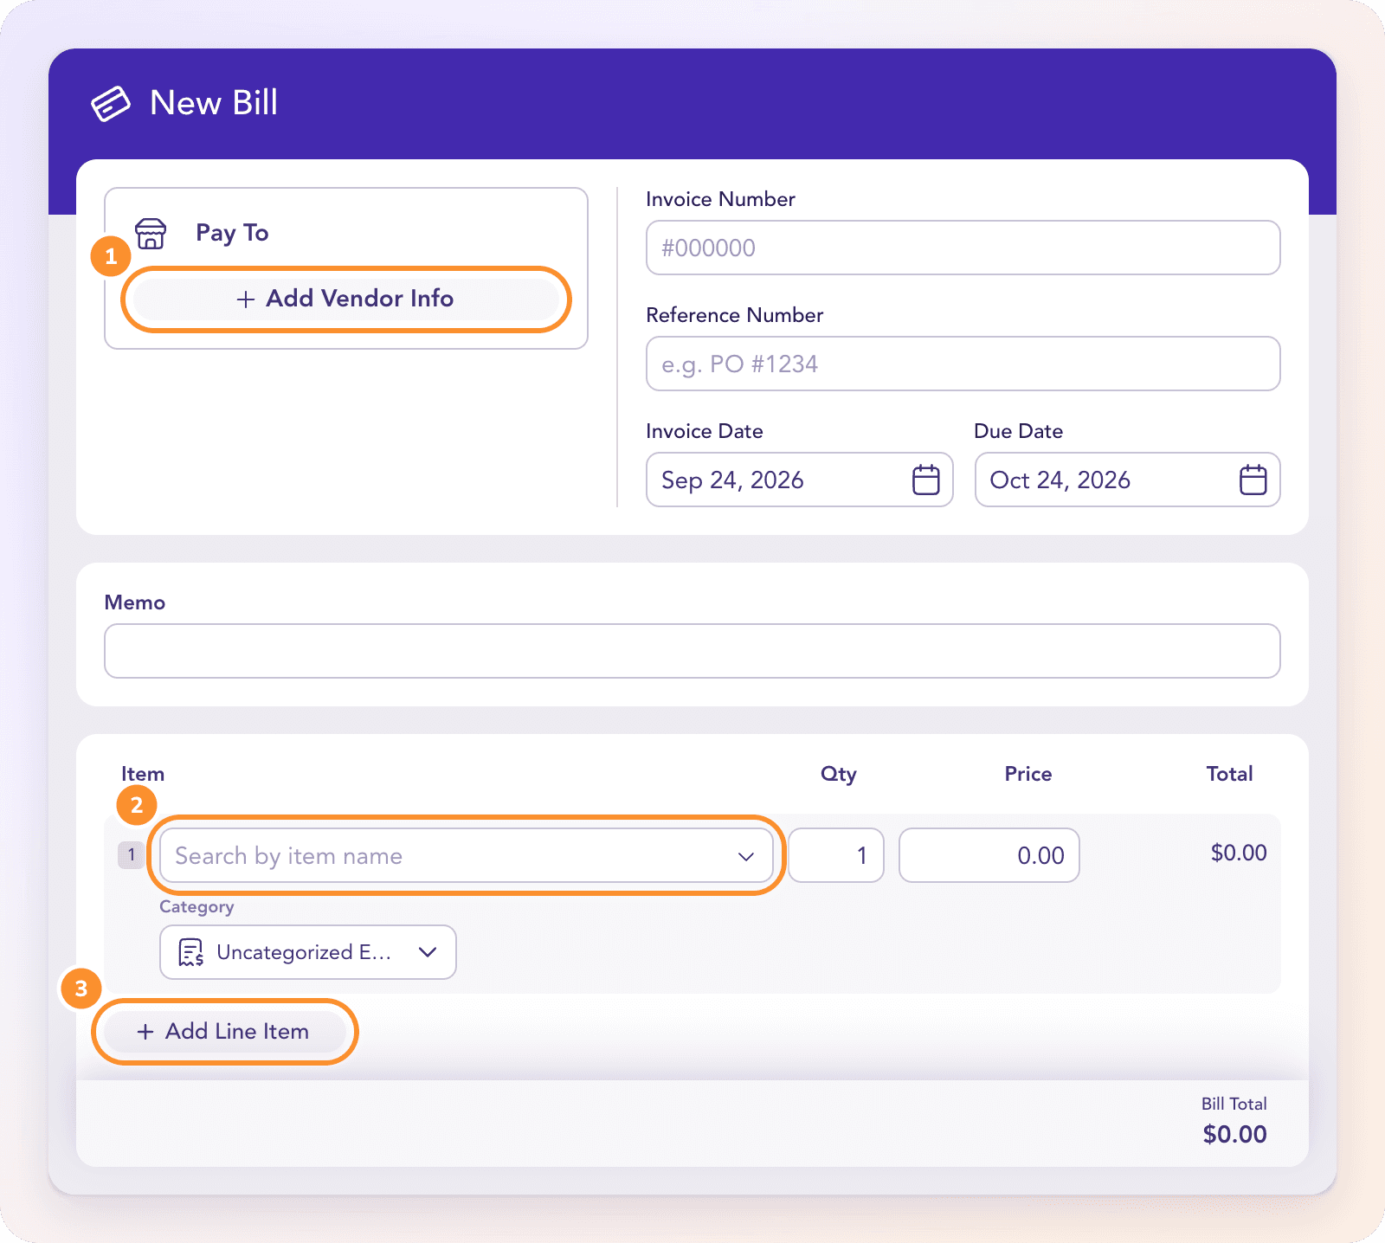Click the Total column header
Image resolution: width=1385 pixels, height=1243 pixels.
pos(1230,774)
